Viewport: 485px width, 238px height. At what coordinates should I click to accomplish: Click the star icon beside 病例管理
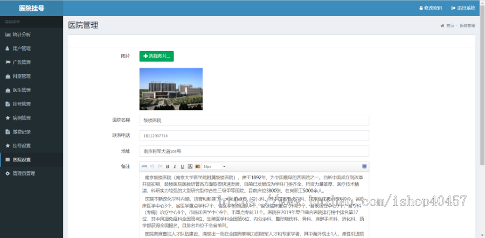pyautogui.click(x=8, y=118)
